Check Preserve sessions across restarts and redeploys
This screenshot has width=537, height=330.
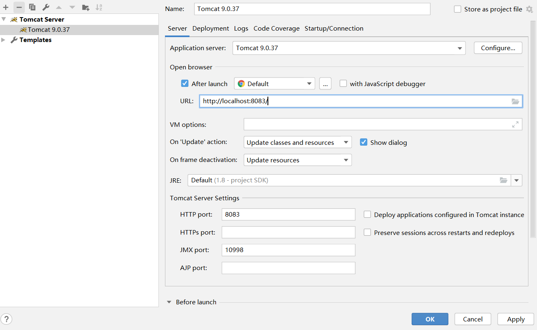tap(367, 232)
